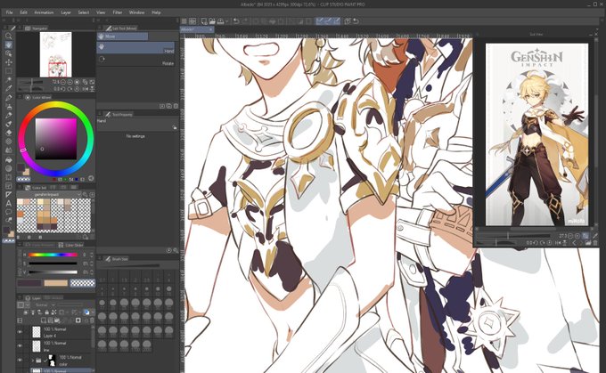Open the blending mode Normal dropdown
The width and height of the screenshot is (606, 373).
point(44,304)
